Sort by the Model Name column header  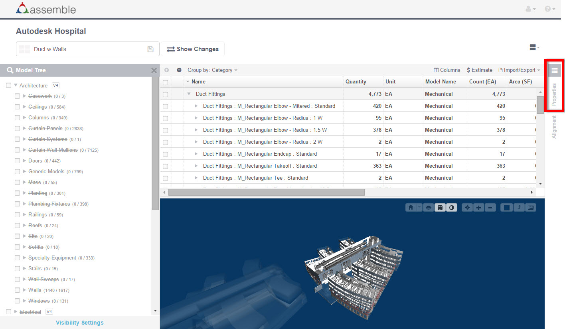441,82
